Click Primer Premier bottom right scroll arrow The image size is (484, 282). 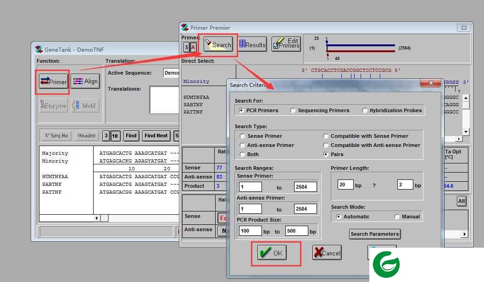pyautogui.click(x=464, y=234)
